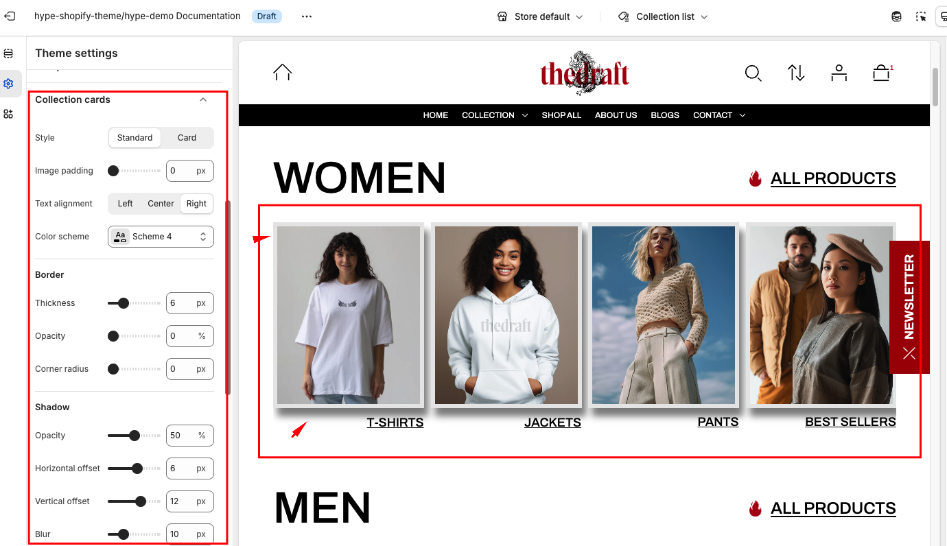This screenshot has height=546, width=947.
Task: Click the compare arrows icon in header
Action: [x=796, y=73]
